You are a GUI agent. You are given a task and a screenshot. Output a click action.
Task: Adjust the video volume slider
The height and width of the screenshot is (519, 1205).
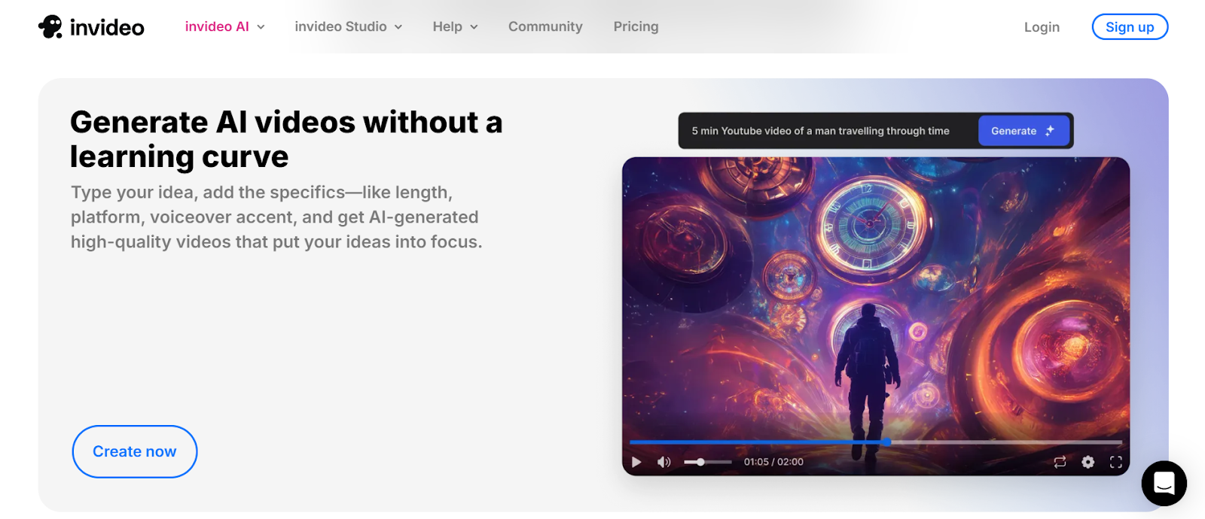pyautogui.click(x=708, y=462)
